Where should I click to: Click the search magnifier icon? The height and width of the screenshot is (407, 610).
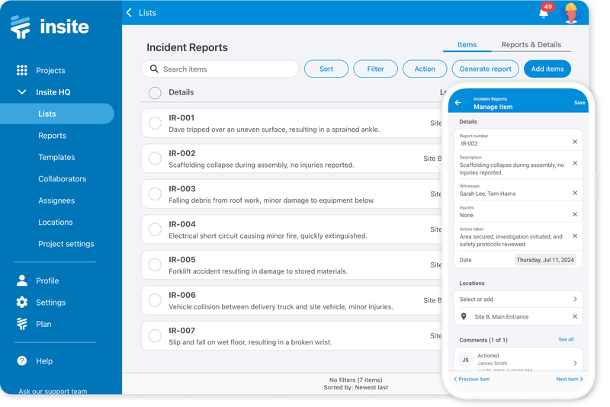pos(154,69)
